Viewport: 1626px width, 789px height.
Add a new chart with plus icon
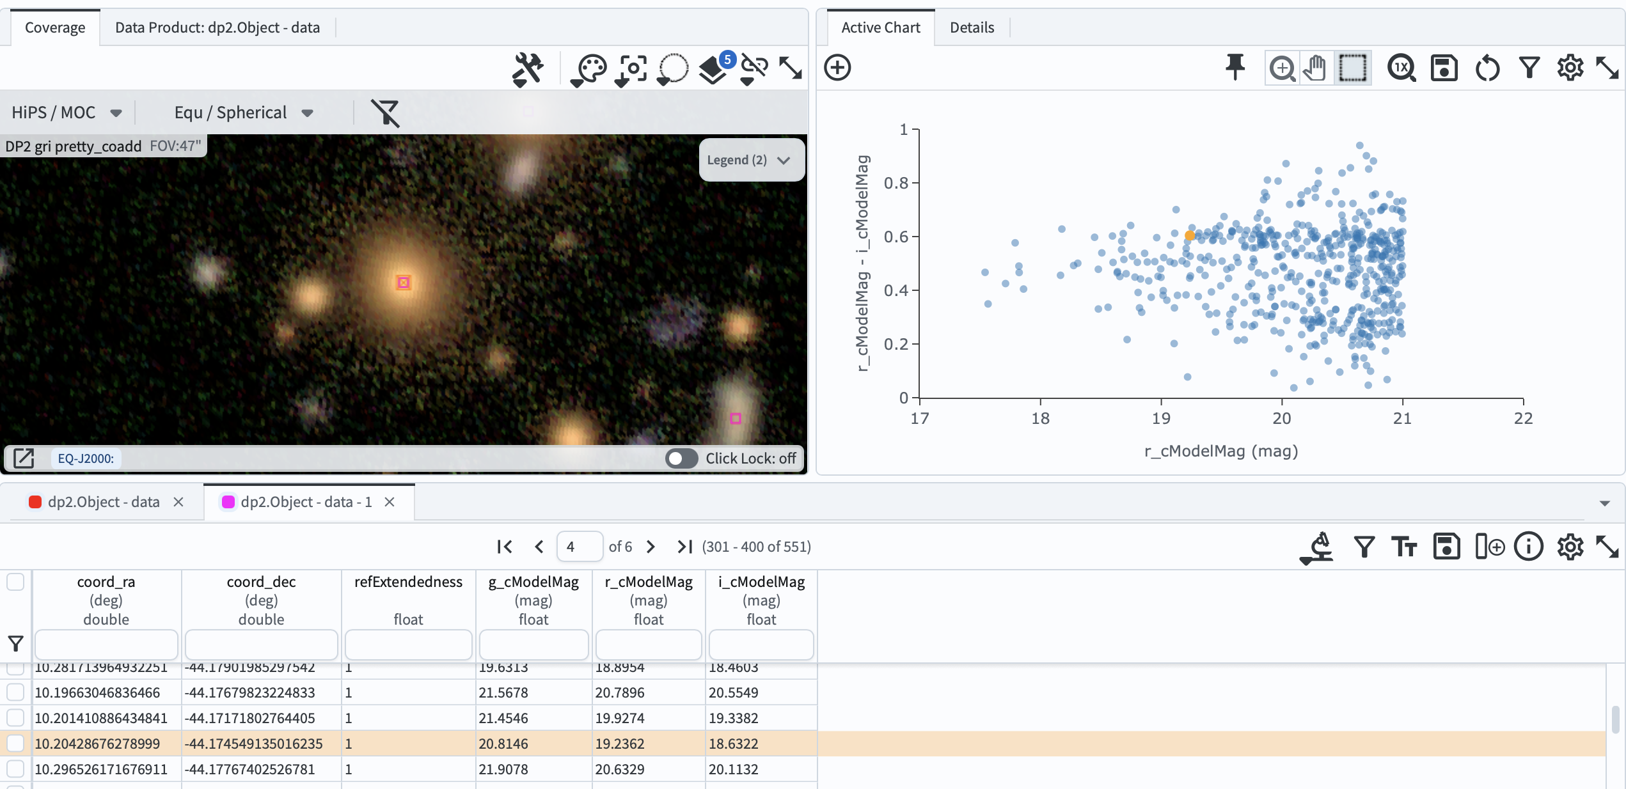[837, 68]
